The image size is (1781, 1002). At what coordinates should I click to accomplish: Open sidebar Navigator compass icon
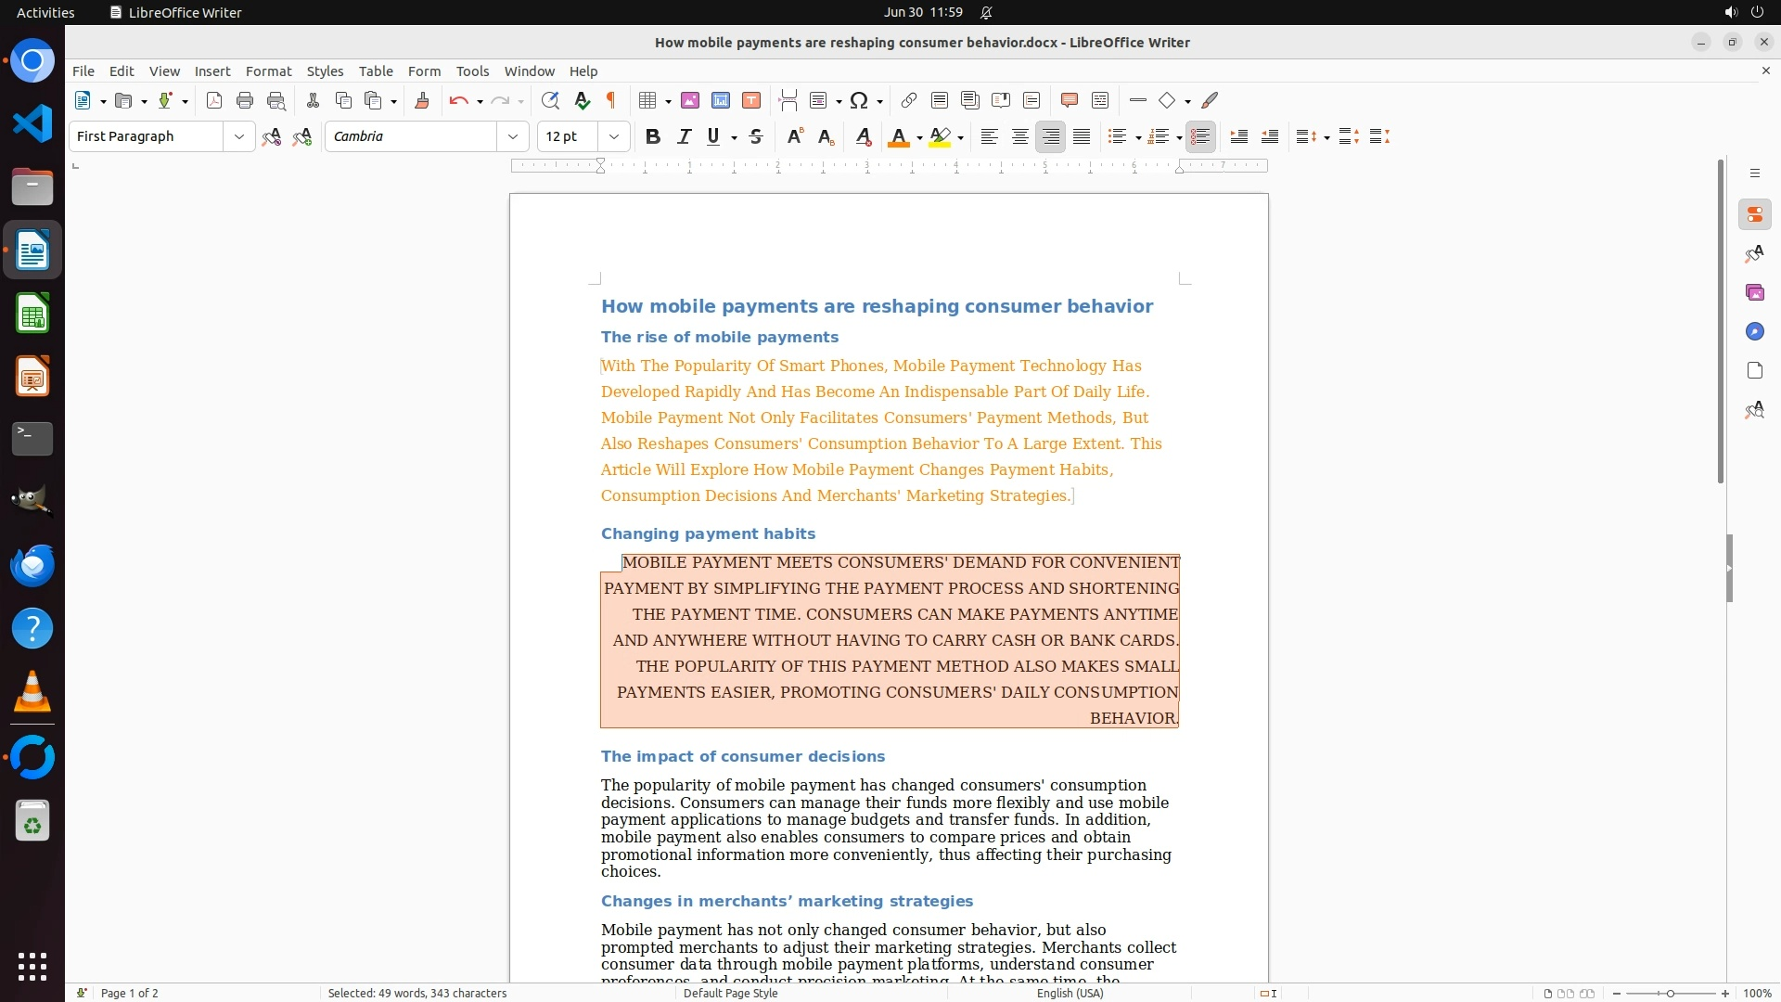(x=1754, y=331)
